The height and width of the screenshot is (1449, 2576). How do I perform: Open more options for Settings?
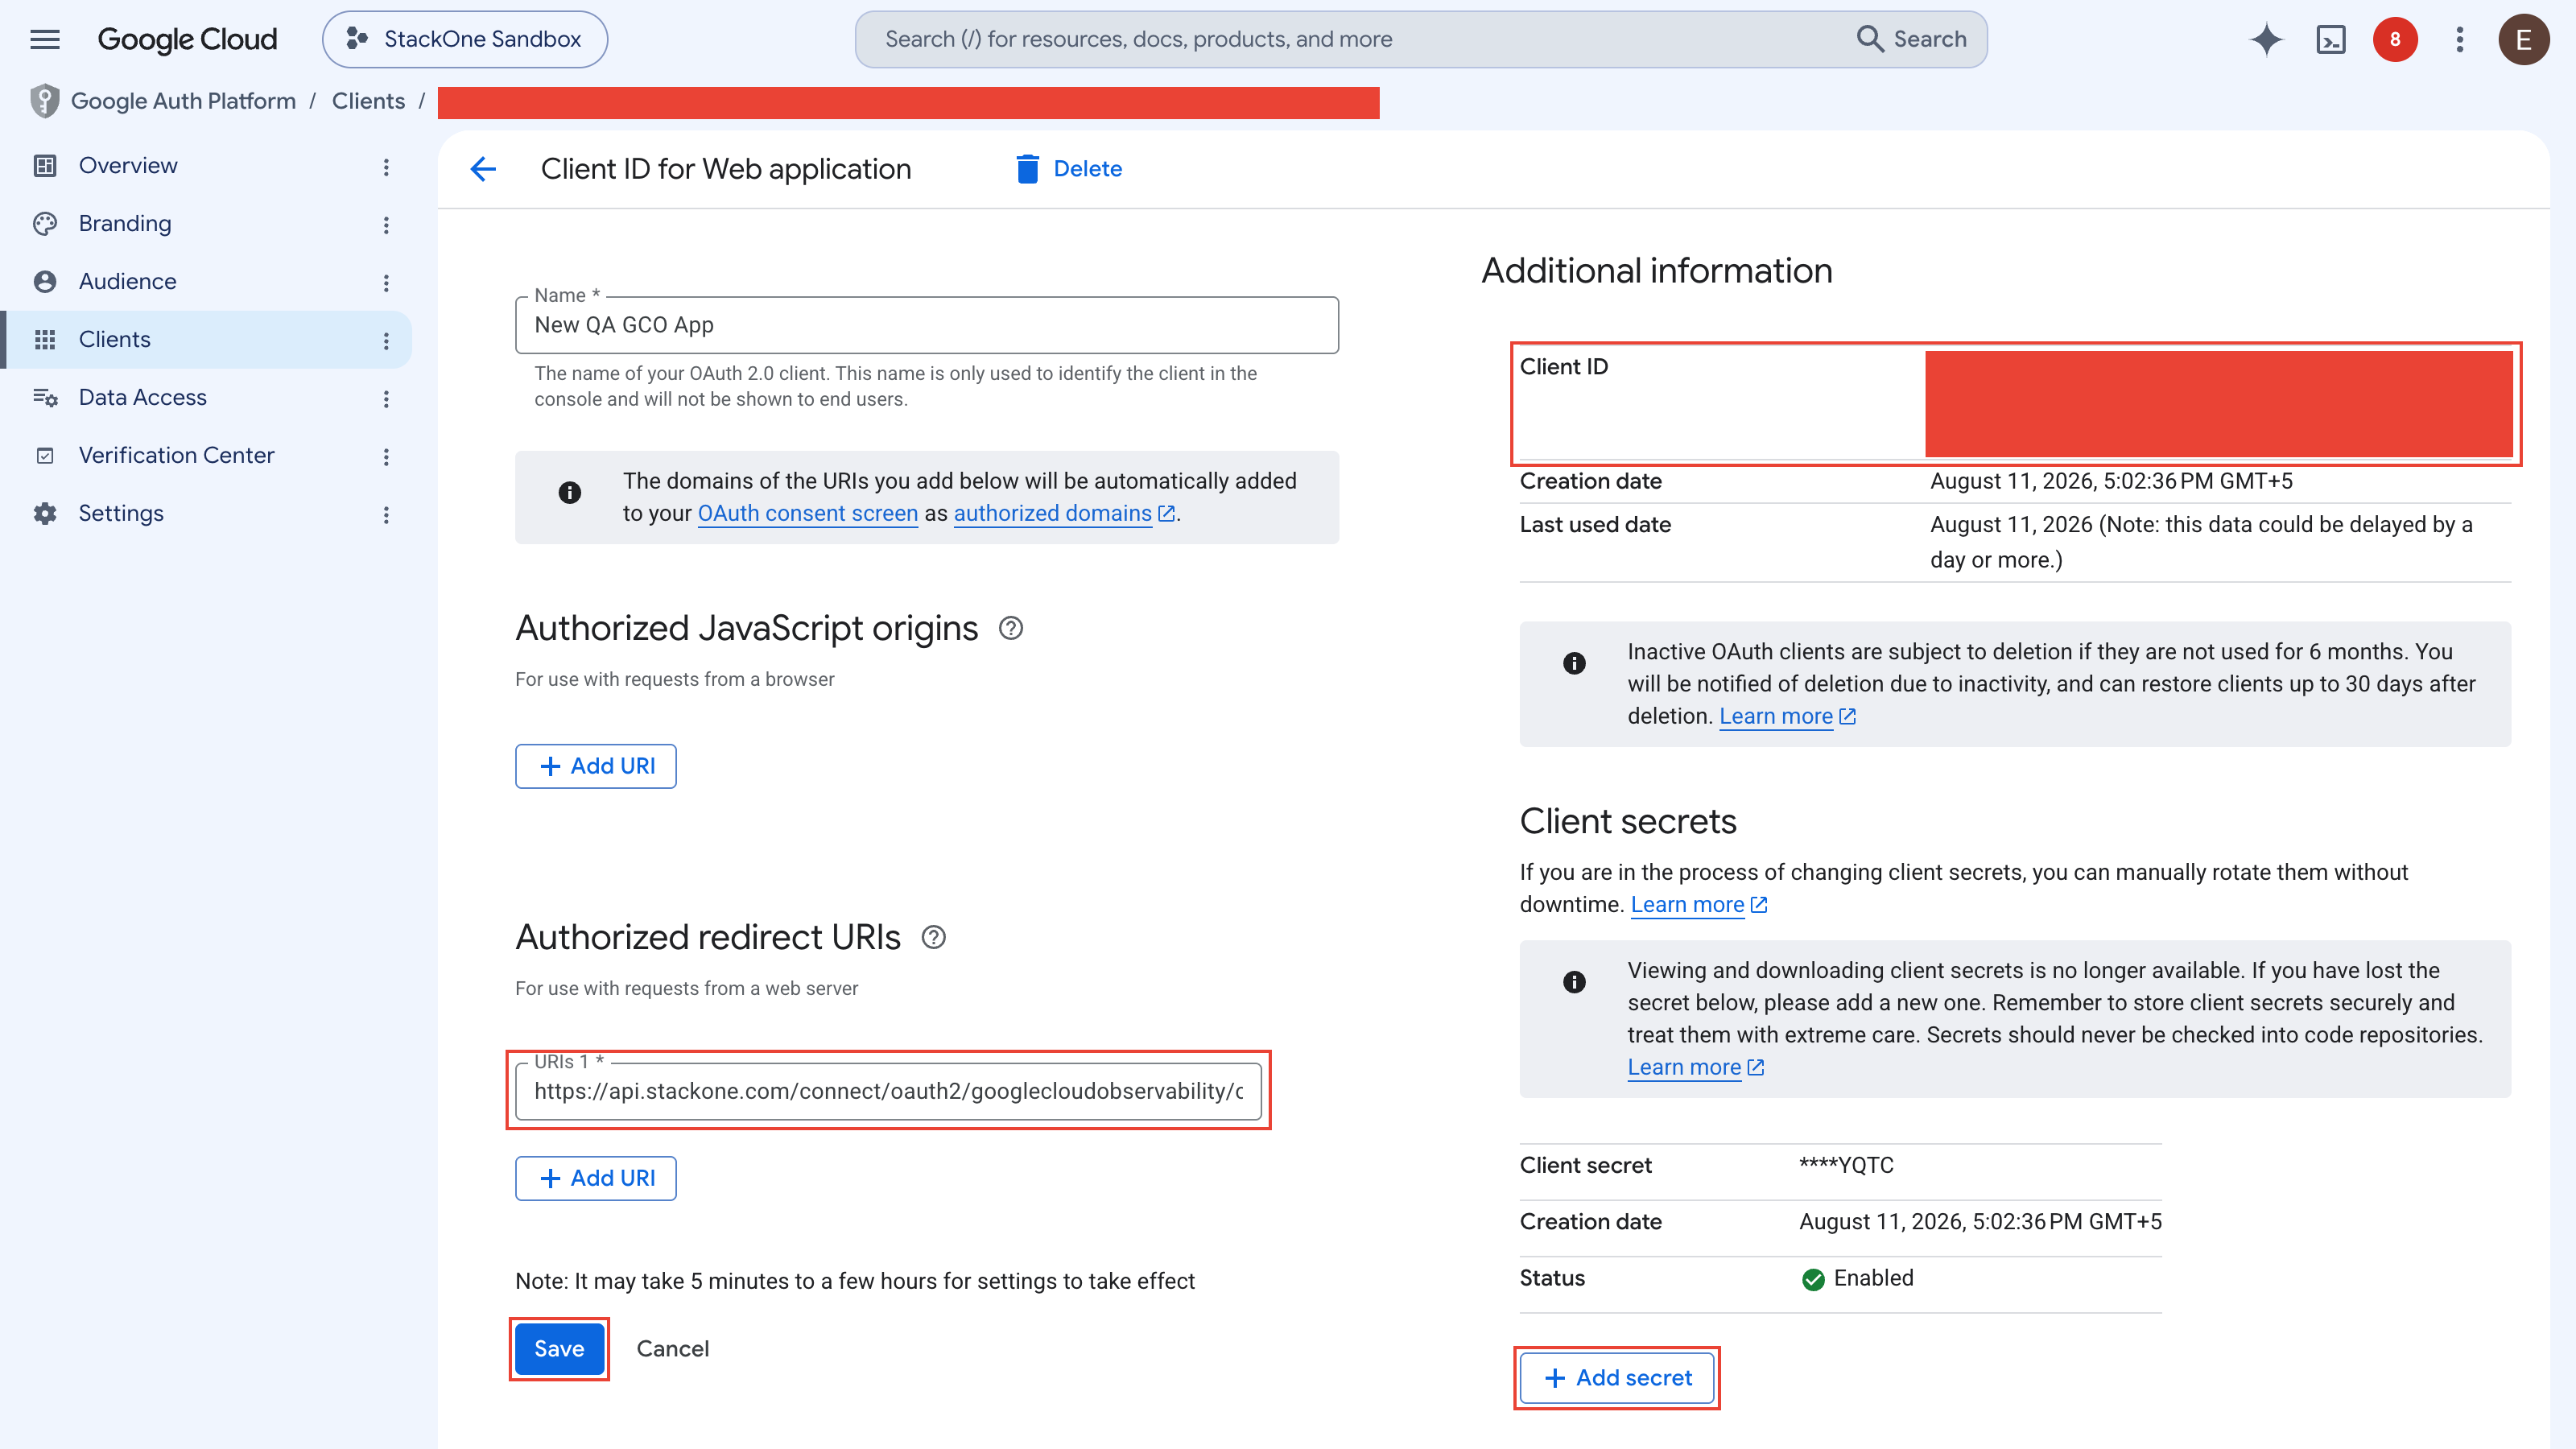pos(386,515)
